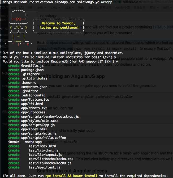Click the 'Out of the box I include HTML5 Boilerplate' line
The width and height of the screenshot is (173, 178).
point(63,53)
